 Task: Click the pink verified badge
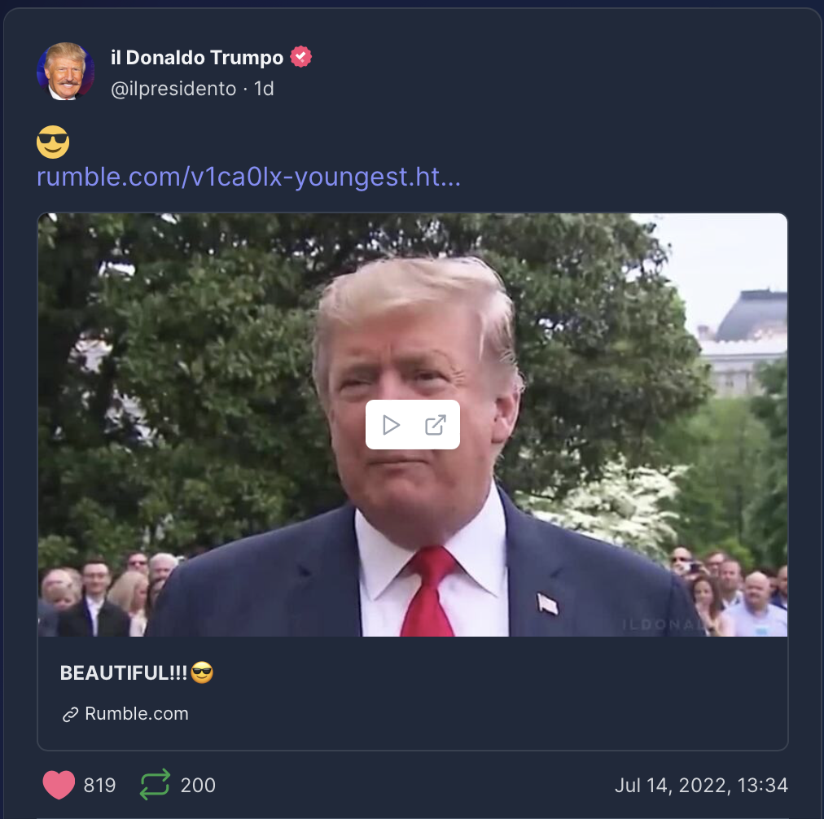tap(301, 57)
